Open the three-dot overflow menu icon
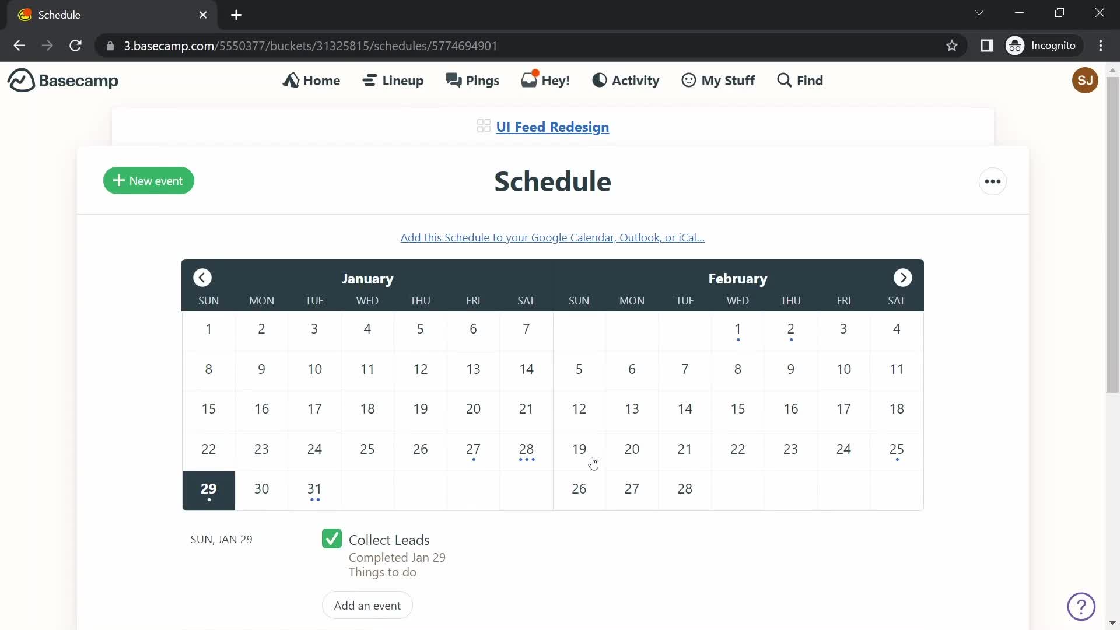The height and width of the screenshot is (630, 1120). pos(993,181)
